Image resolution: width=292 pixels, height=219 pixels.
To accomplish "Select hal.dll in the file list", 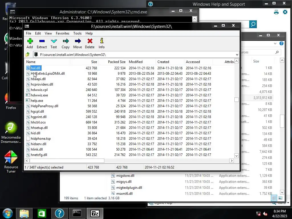I will [x=36, y=68].
